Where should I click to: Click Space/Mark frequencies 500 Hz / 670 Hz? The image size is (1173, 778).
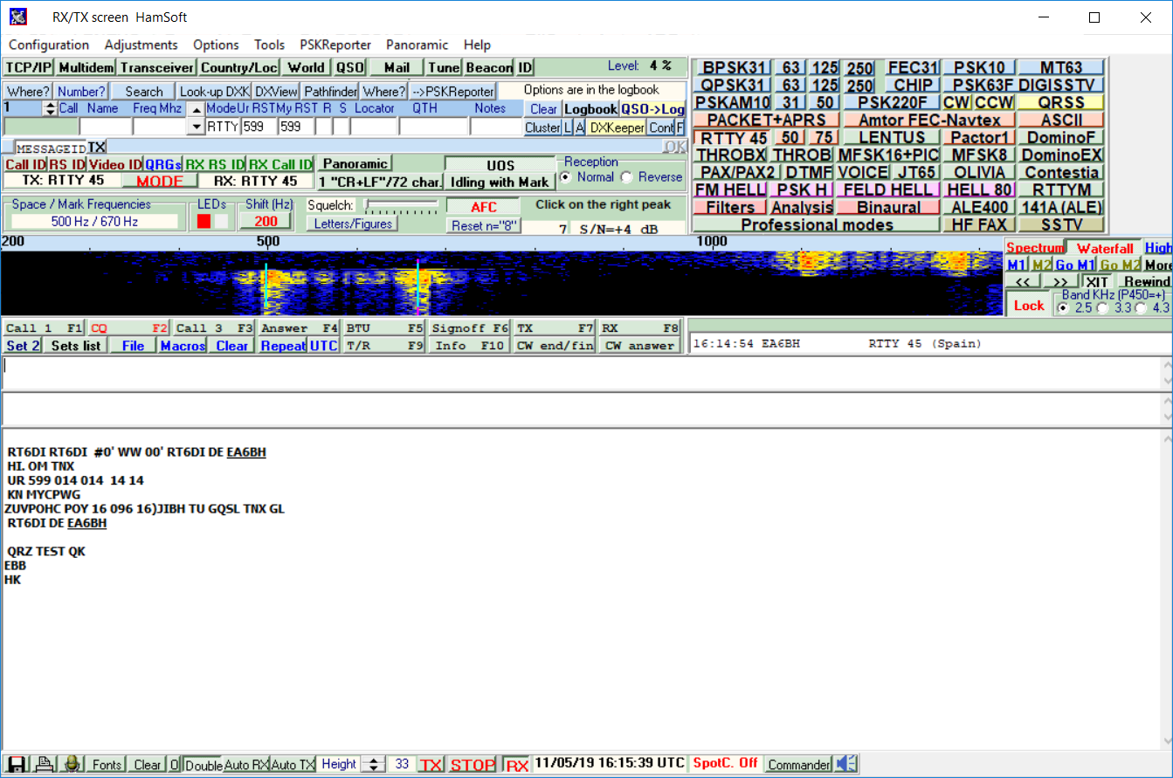click(95, 222)
